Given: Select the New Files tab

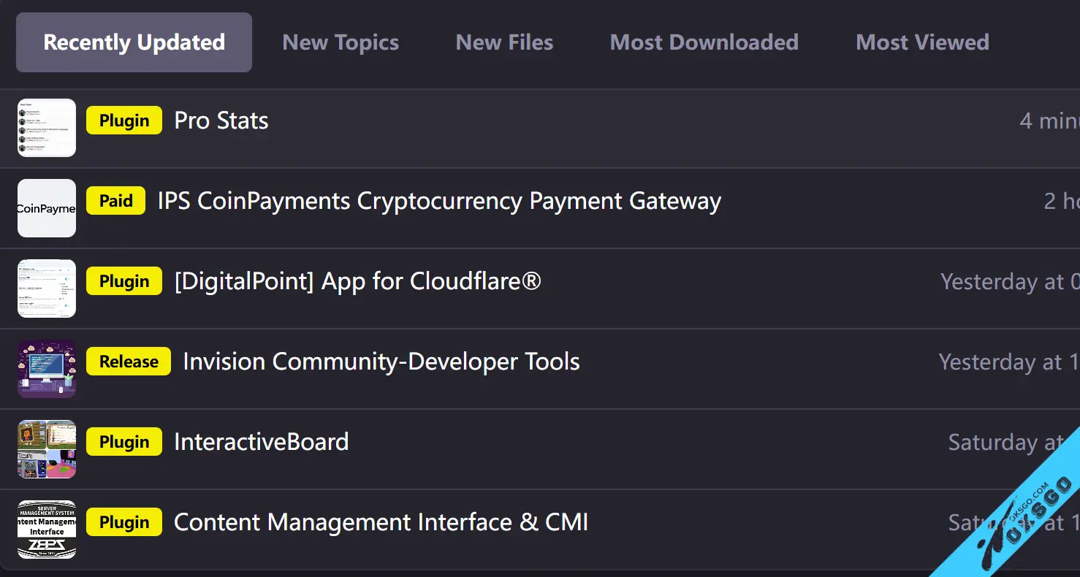Looking at the screenshot, I should tap(504, 42).
